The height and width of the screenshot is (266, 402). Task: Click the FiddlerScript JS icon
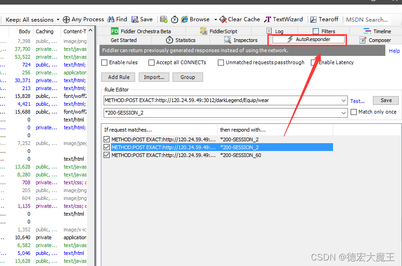click(203, 31)
